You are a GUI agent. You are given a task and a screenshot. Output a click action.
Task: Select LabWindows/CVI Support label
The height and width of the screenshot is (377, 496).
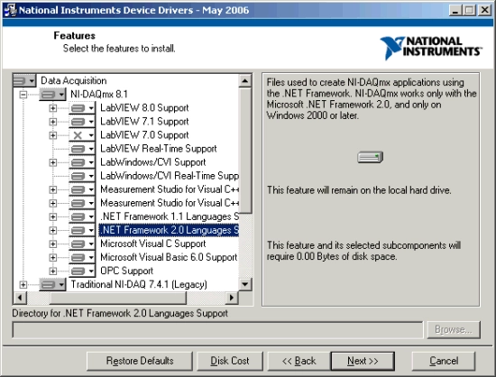click(x=153, y=162)
